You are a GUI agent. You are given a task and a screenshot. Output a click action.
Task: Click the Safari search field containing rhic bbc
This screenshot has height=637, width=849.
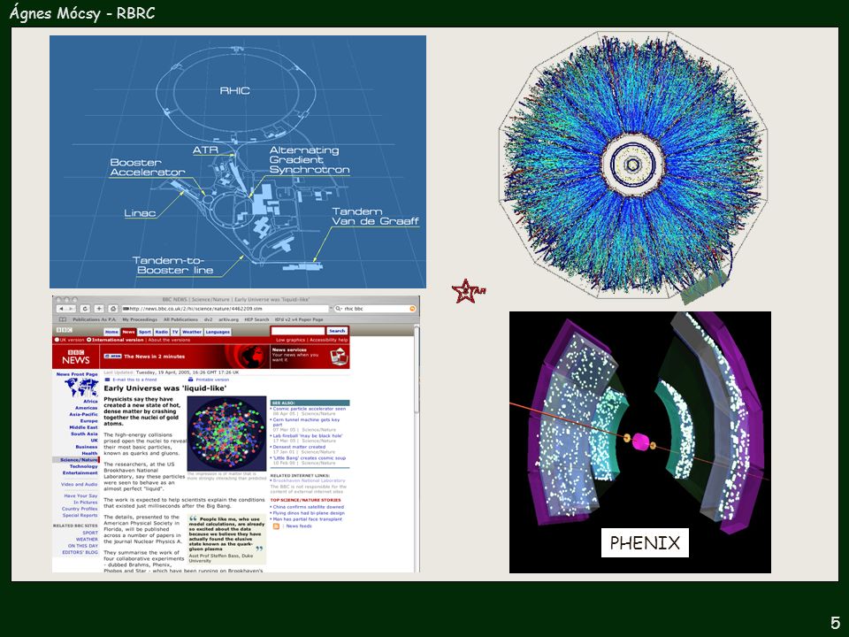tap(375, 309)
